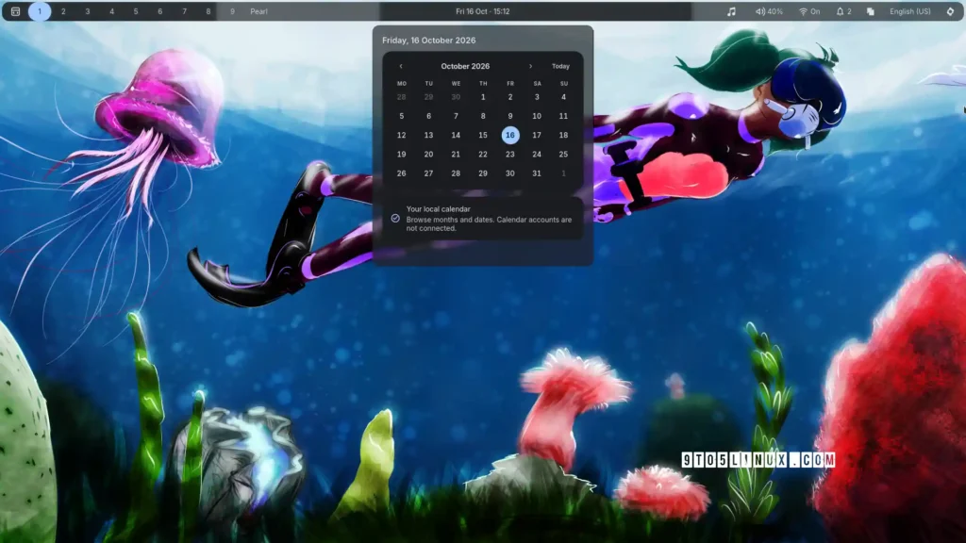The height and width of the screenshot is (543, 966).
Task: Toggle the Your local calendar check icon
Action: (395, 218)
